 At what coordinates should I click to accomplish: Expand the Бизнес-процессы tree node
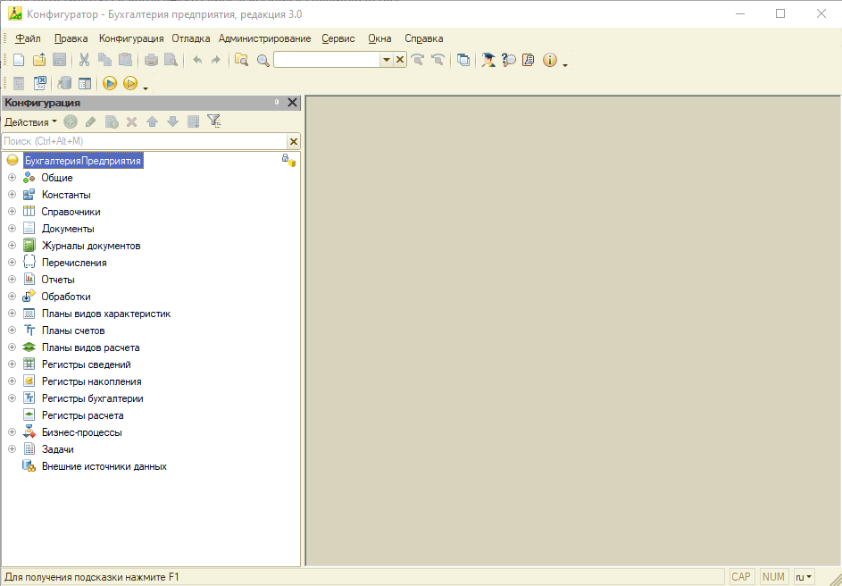click(12, 432)
